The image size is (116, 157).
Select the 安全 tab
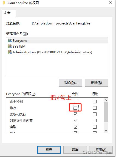coord(7,13)
